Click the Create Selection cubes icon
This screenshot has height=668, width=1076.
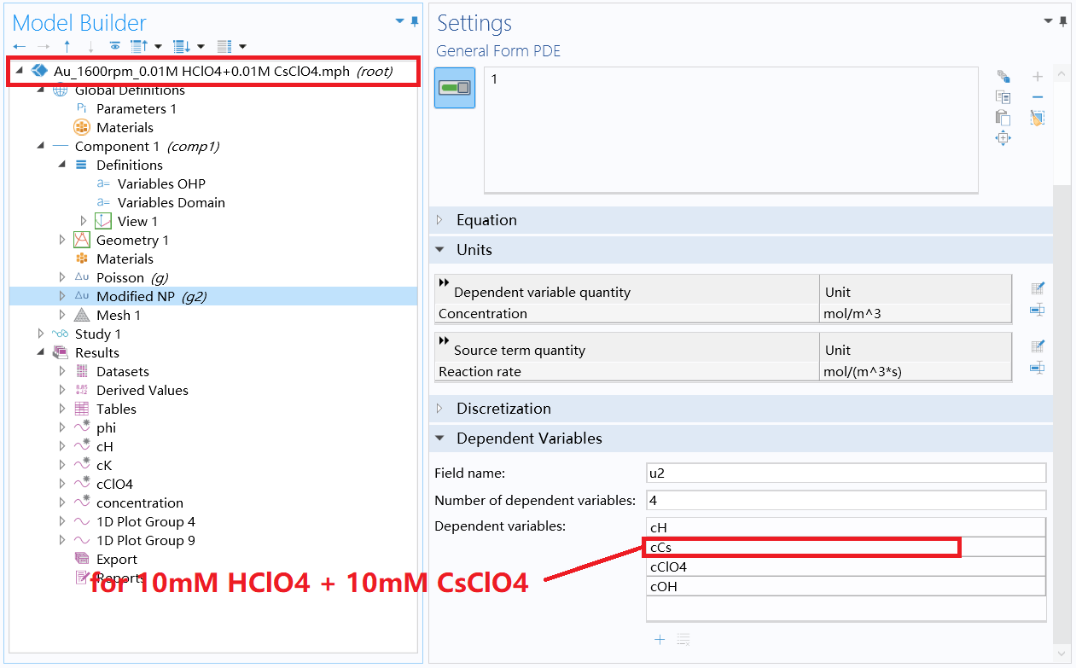pos(1003,76)
